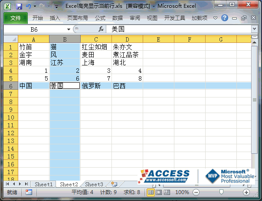Switch to Sheet1 tab
The height and width of the screenshot is (201, 262).
44,184
